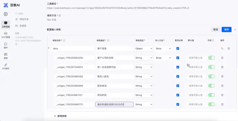Delete the data parameter row
Screen dimensions: 238x121
click(x=229, y=48)
